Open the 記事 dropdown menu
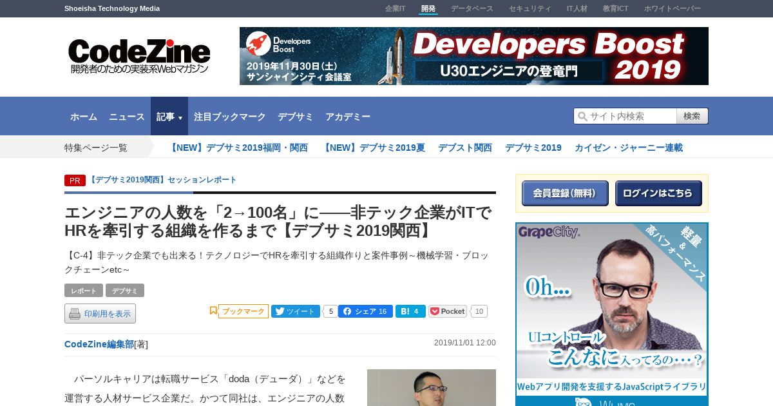Screen dimensions: 773x406 point(169,117)
